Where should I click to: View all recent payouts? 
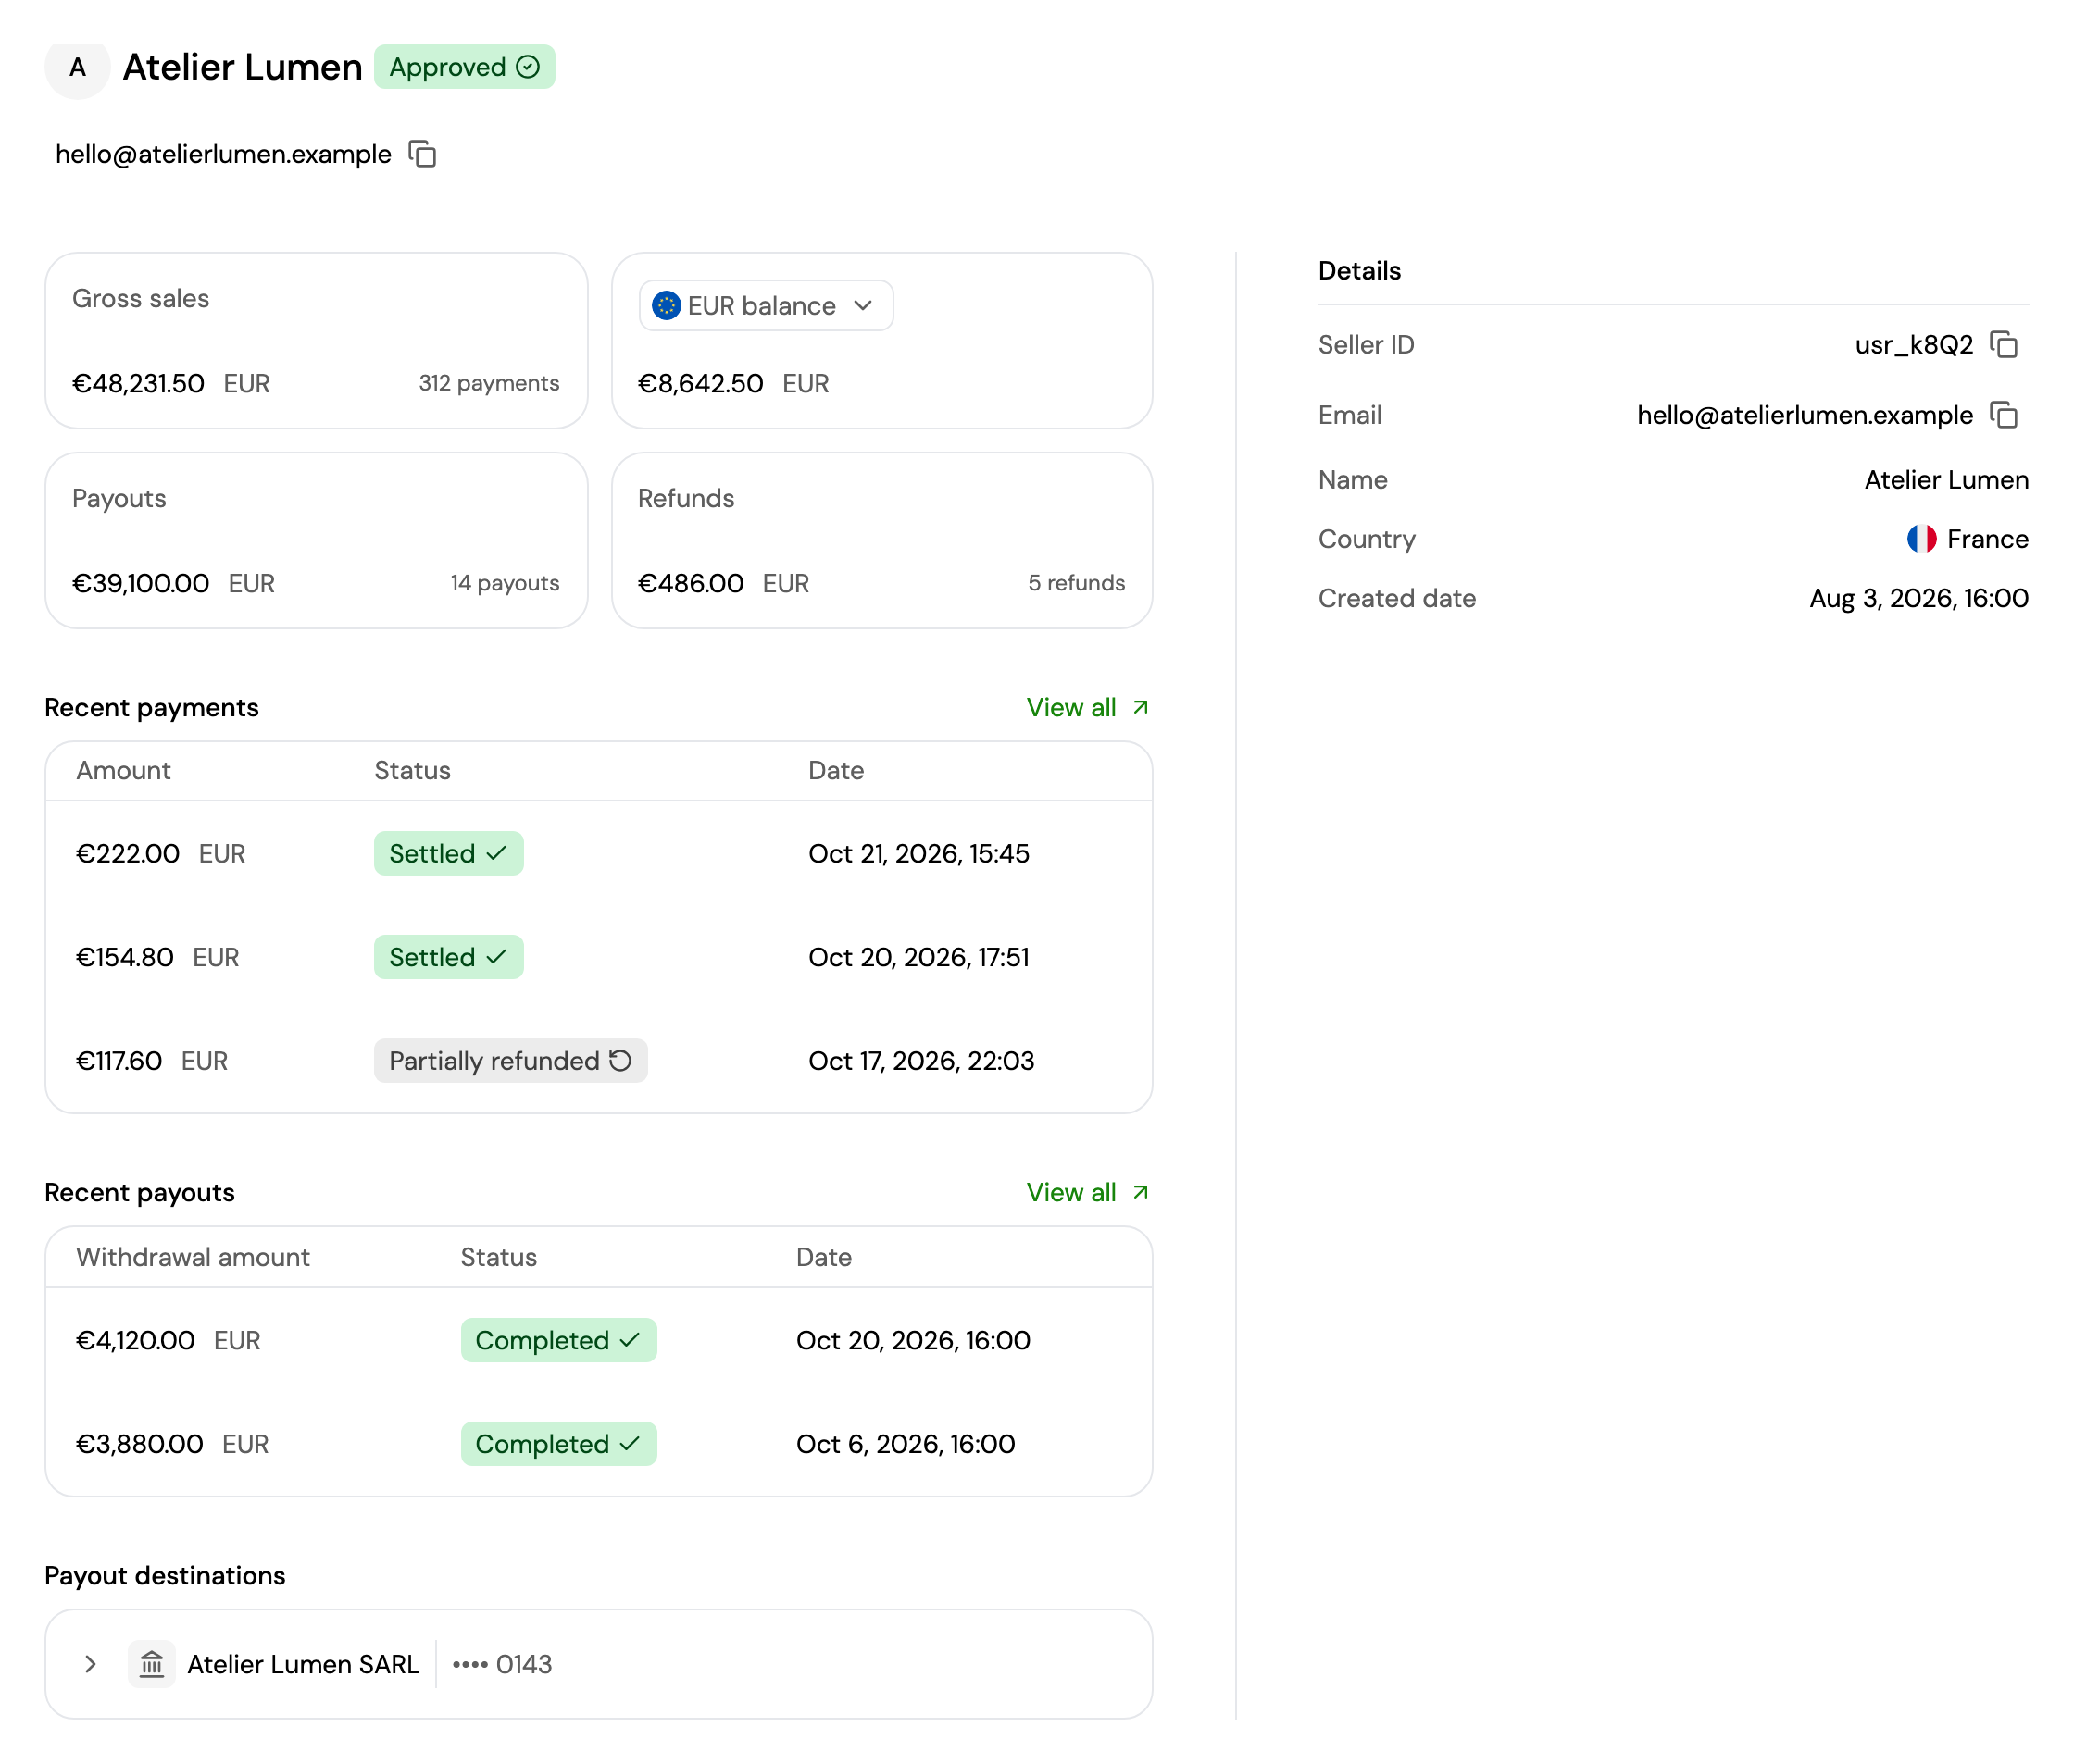pyautogui.click(x=1088, y=1192)
